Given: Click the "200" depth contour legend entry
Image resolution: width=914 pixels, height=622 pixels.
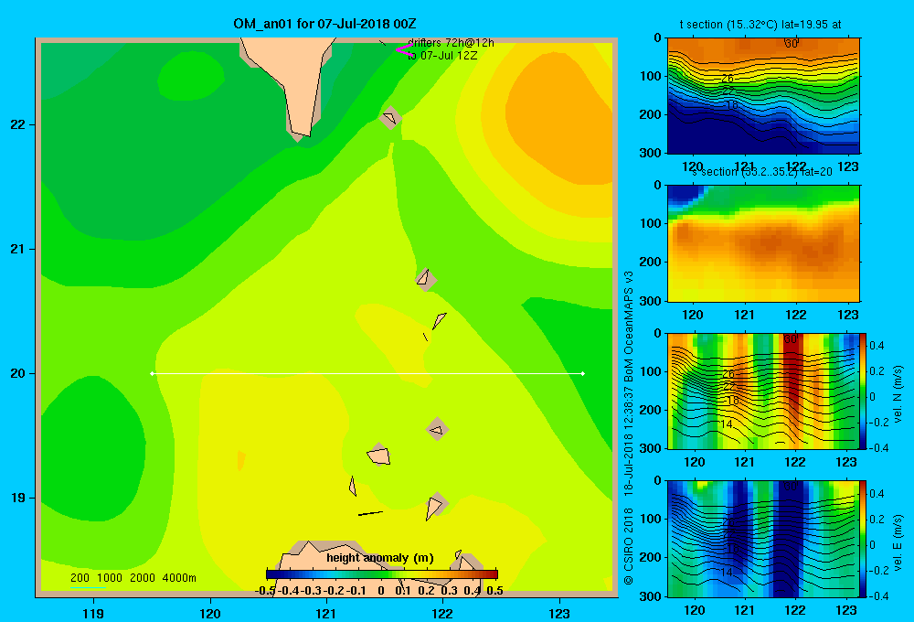Looking at the screenshot, I should coord(80,578).
